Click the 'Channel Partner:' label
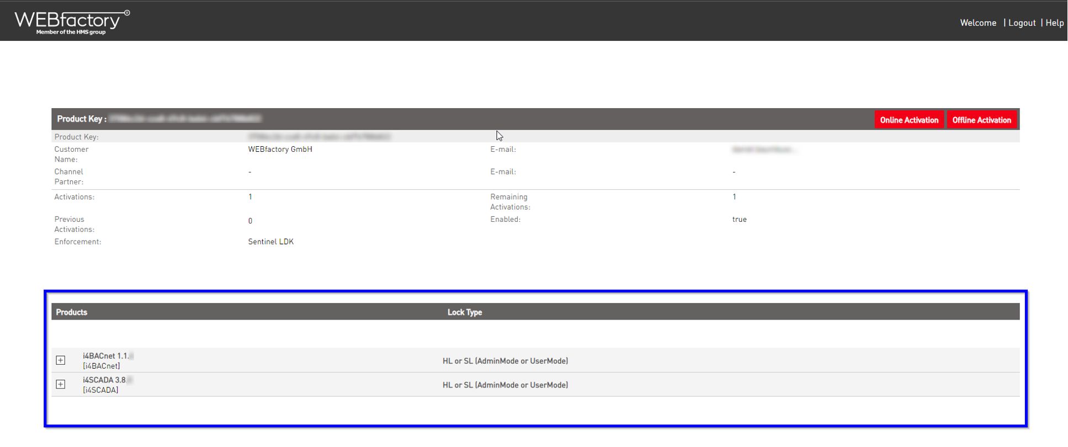 [69, 177]
